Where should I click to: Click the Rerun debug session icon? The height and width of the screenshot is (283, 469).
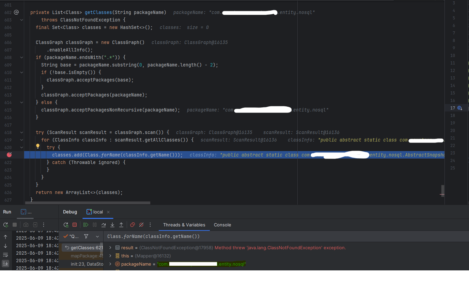(66, 225)
